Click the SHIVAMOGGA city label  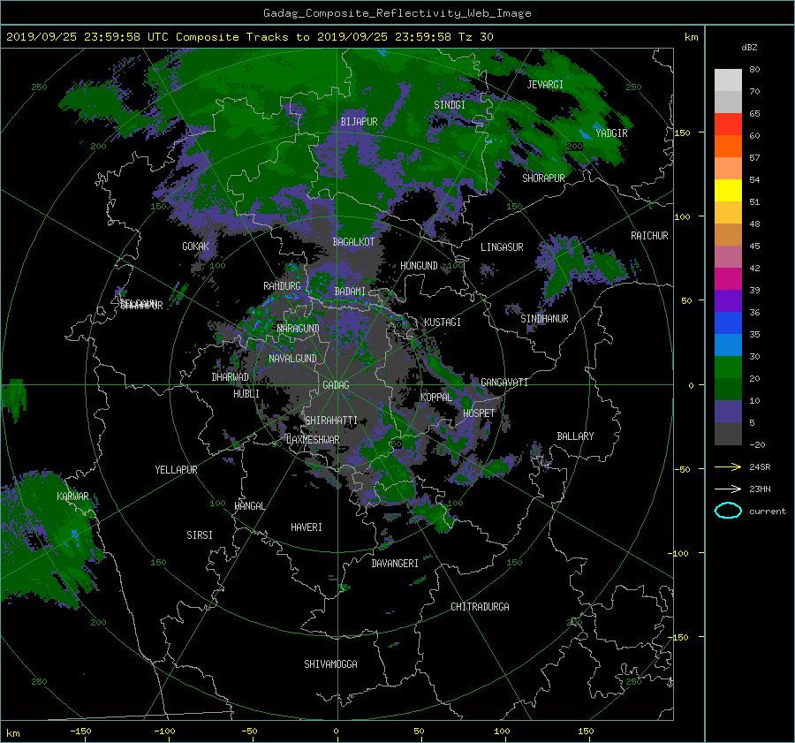tap(330, 664)
